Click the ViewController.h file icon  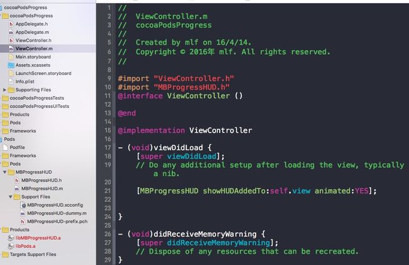(11, 40)
